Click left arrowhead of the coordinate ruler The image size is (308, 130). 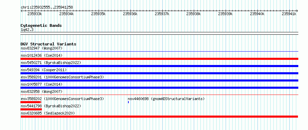[21, 11]
